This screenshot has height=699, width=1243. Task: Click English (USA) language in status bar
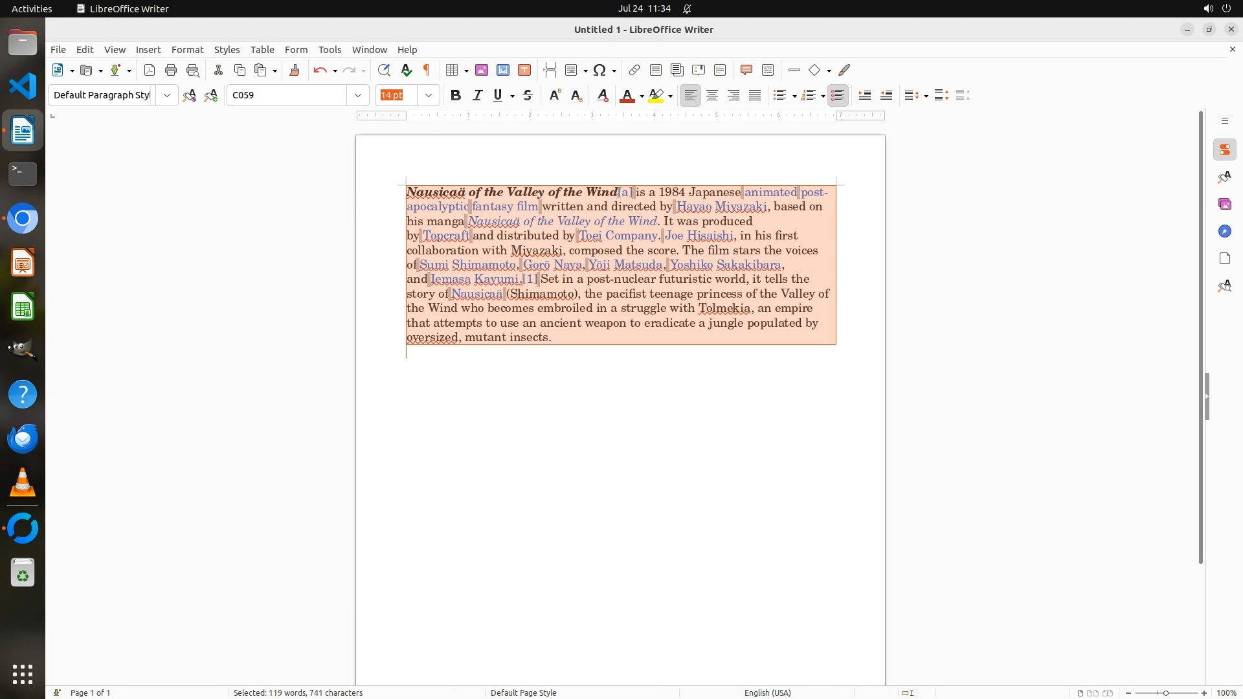tap(767, 693)
